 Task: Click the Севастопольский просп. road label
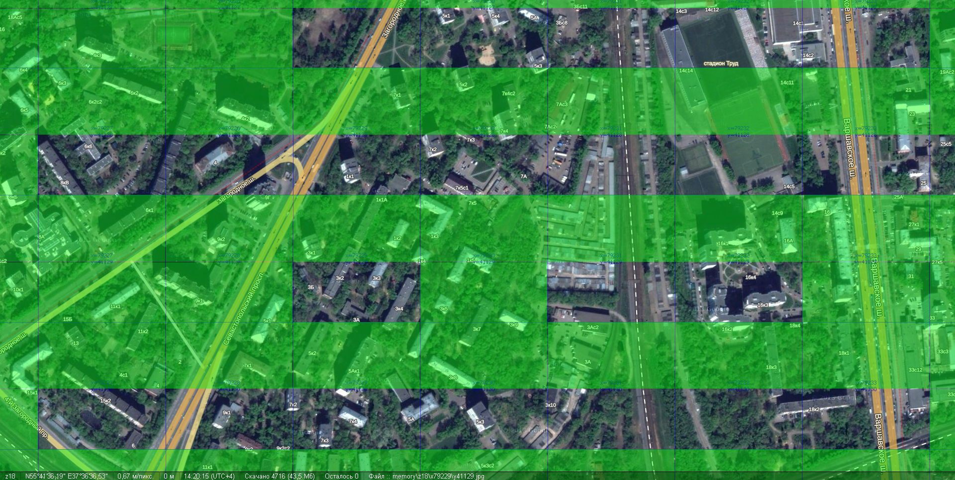244,308
